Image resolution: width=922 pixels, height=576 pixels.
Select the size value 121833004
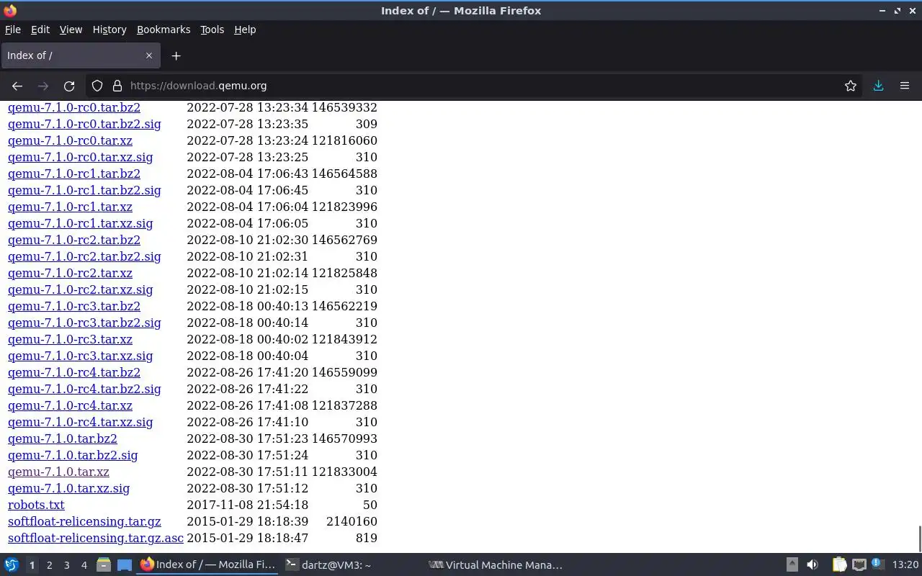344,472
